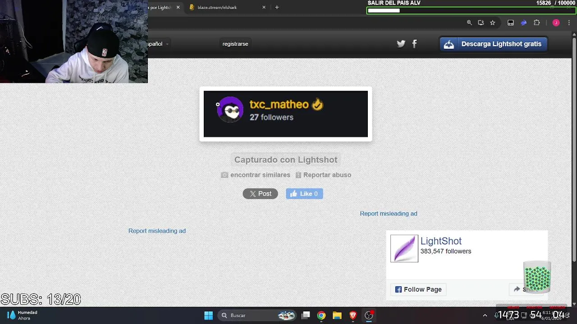
Task: Share with the X Post button
Action: click(260, 193)
